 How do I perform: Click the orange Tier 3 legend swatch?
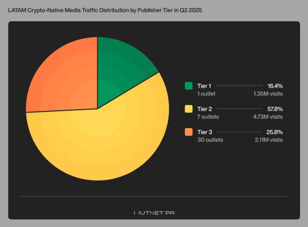pos(189,132)
